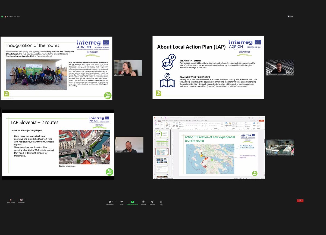This screenshot has width=326, height=235.
Task: Switch to Slide Show tab in PowerPoint
Action: [189, 121]
